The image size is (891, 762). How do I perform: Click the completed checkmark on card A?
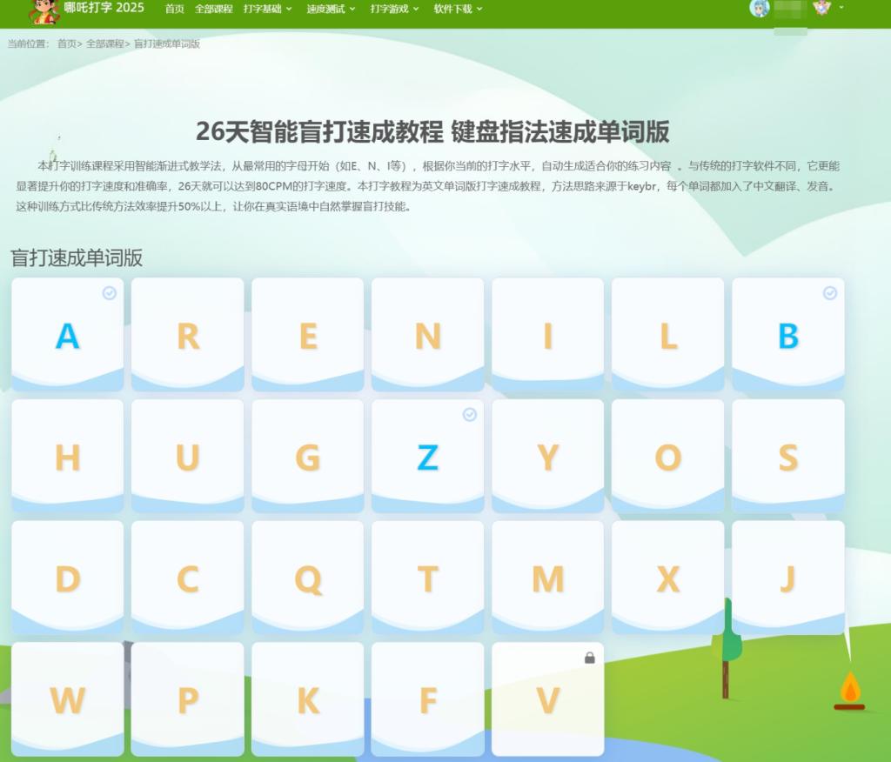(x=110, y=293)
